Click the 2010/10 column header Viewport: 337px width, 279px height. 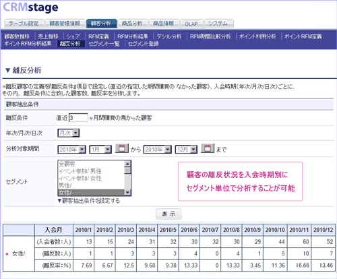coord(275,230)
